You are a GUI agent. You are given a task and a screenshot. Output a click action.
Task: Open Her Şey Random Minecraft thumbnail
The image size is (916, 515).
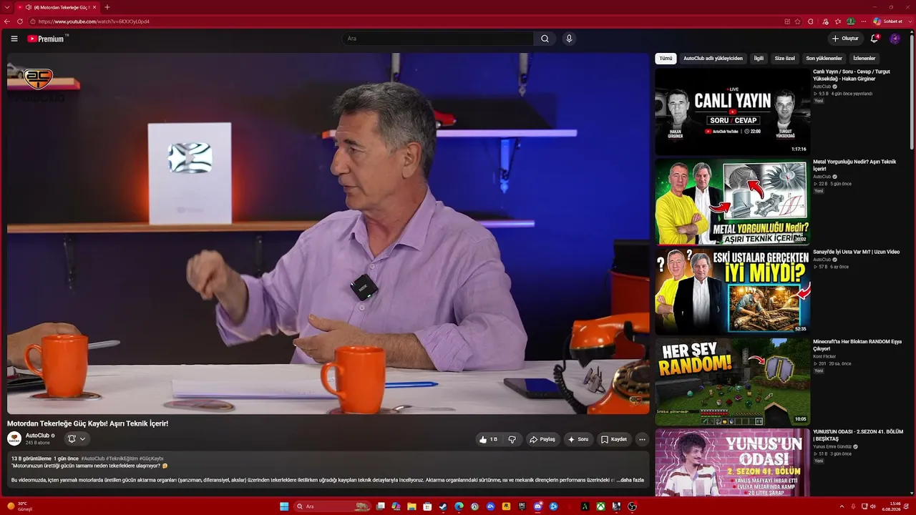coord(733,382)
